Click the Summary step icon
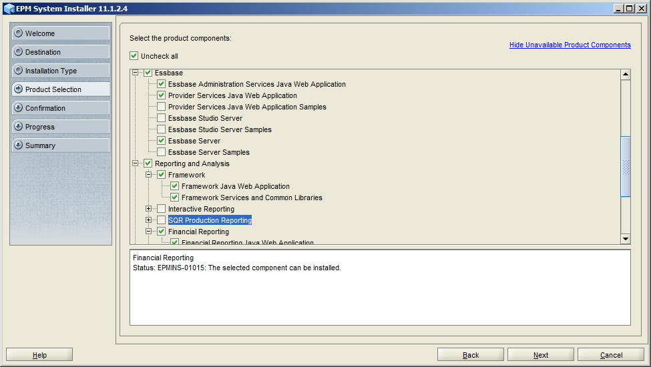Image resolution: width=651 pixels, height=367 pixels. 18,145
